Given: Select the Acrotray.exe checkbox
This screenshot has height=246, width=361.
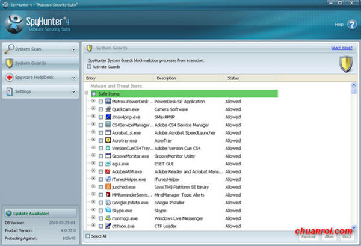Looking at the screenshot, I should [x=101, y=141].
